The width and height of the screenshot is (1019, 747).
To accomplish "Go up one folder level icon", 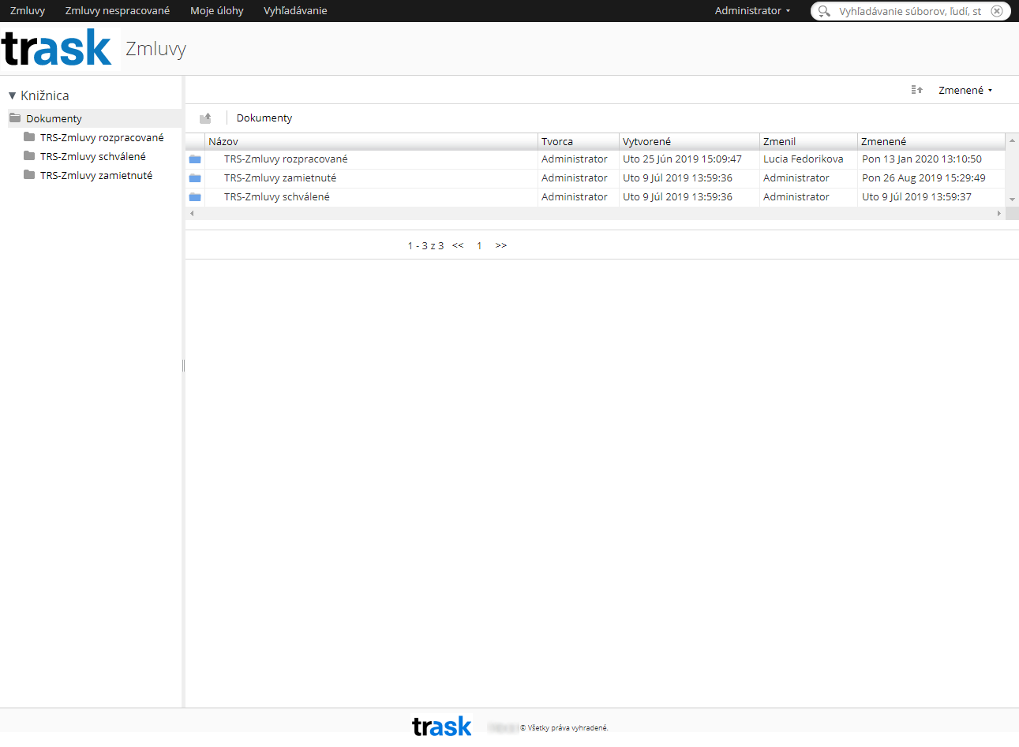I will pos(205,118).
